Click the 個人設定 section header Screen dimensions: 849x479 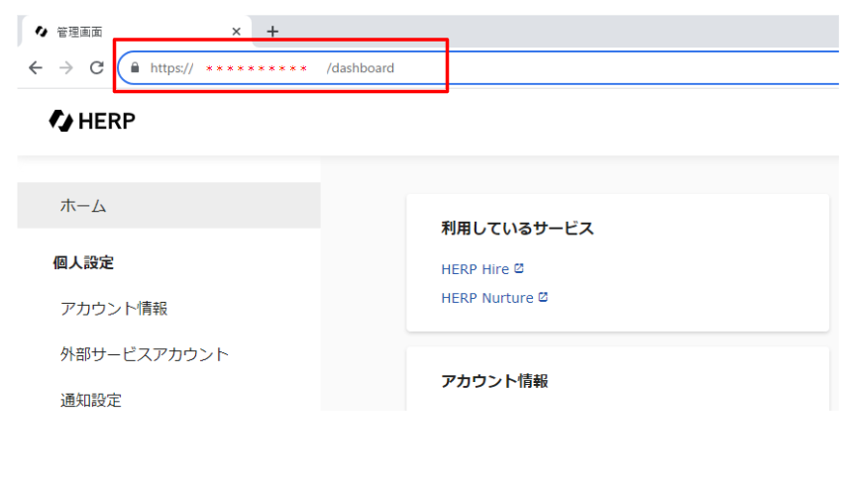(x=83, y=262)
